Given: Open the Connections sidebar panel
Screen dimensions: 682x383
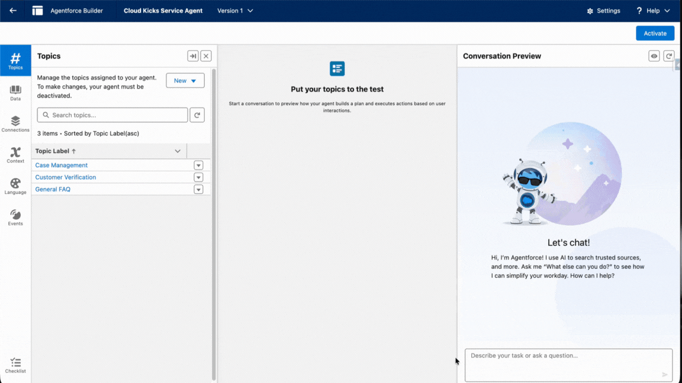Looking at the screenshot, I should pos(15,124).
